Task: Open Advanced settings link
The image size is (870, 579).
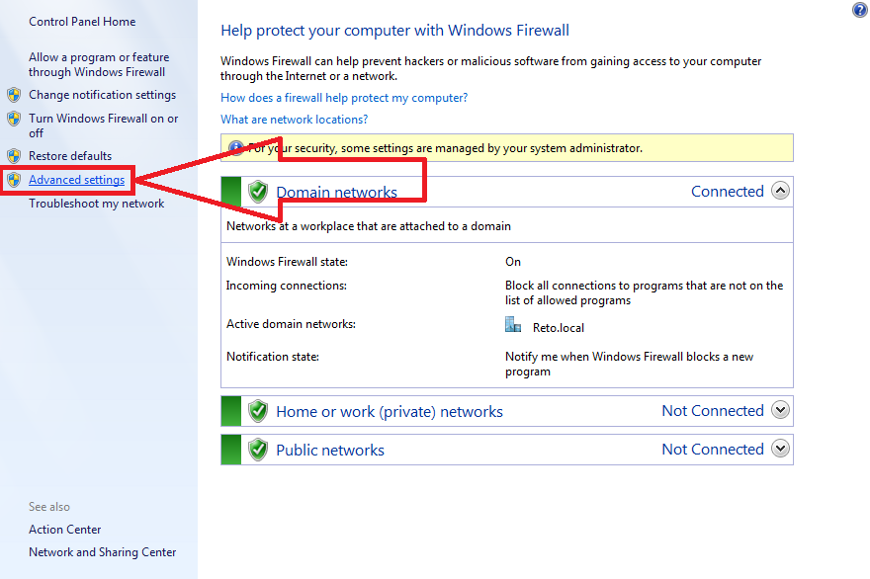Action: click(77, 180)
